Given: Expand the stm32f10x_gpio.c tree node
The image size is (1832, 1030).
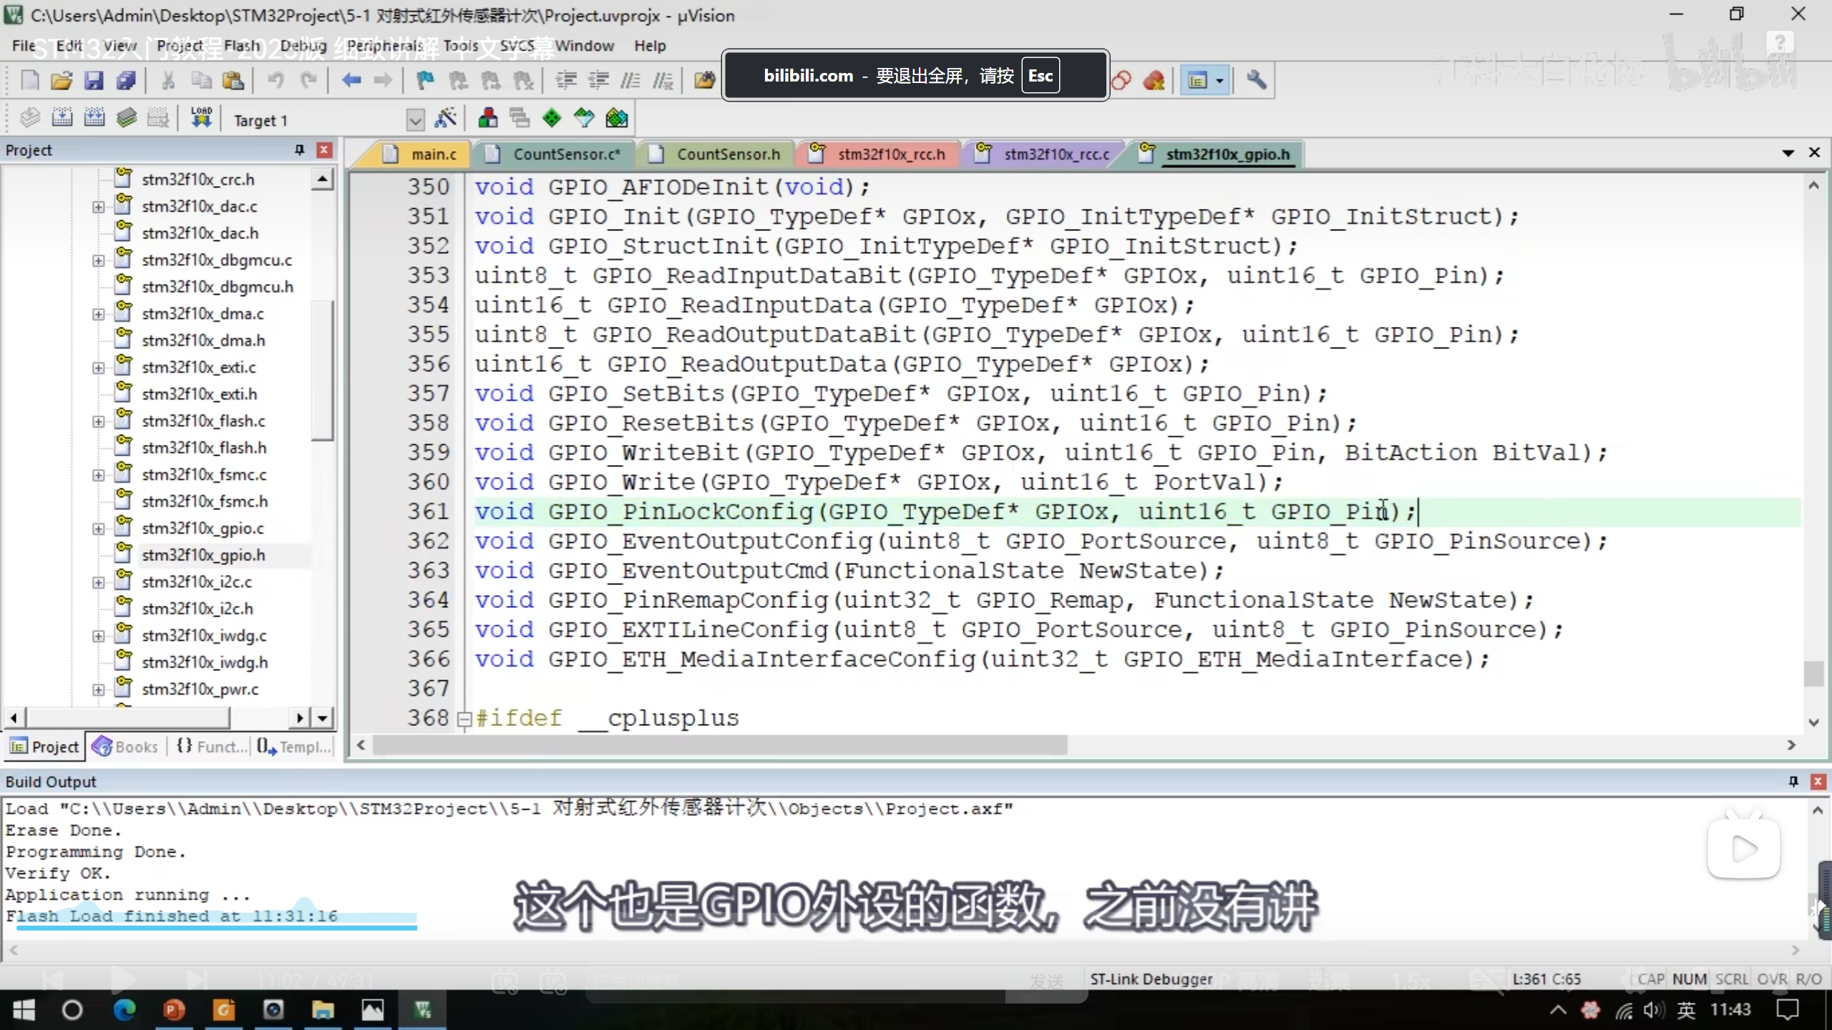Looking at the screenshot, I should (x=98, y=529).
